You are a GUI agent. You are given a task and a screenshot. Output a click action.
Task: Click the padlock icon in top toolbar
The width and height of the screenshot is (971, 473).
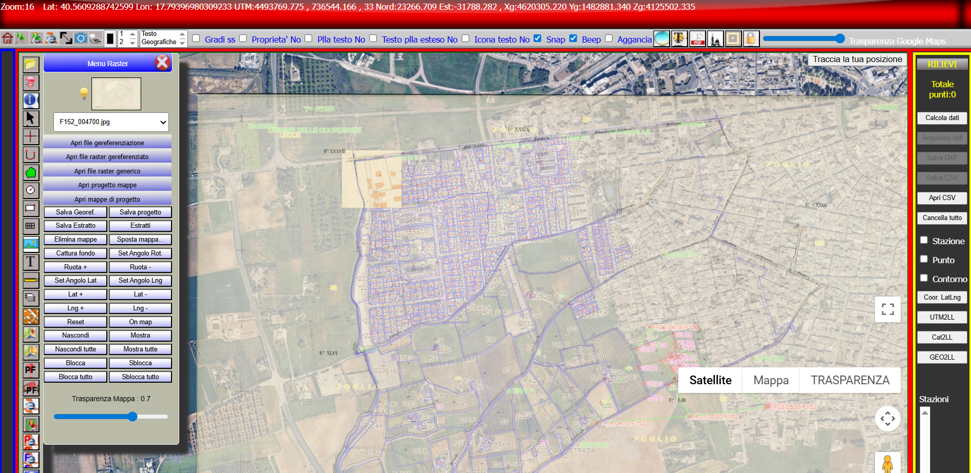(751, 38)
